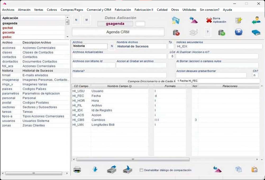The height and width of the screenshot is (180, 265).
Task: Click the Nombre Archivo input field
Action: [141, 46]
